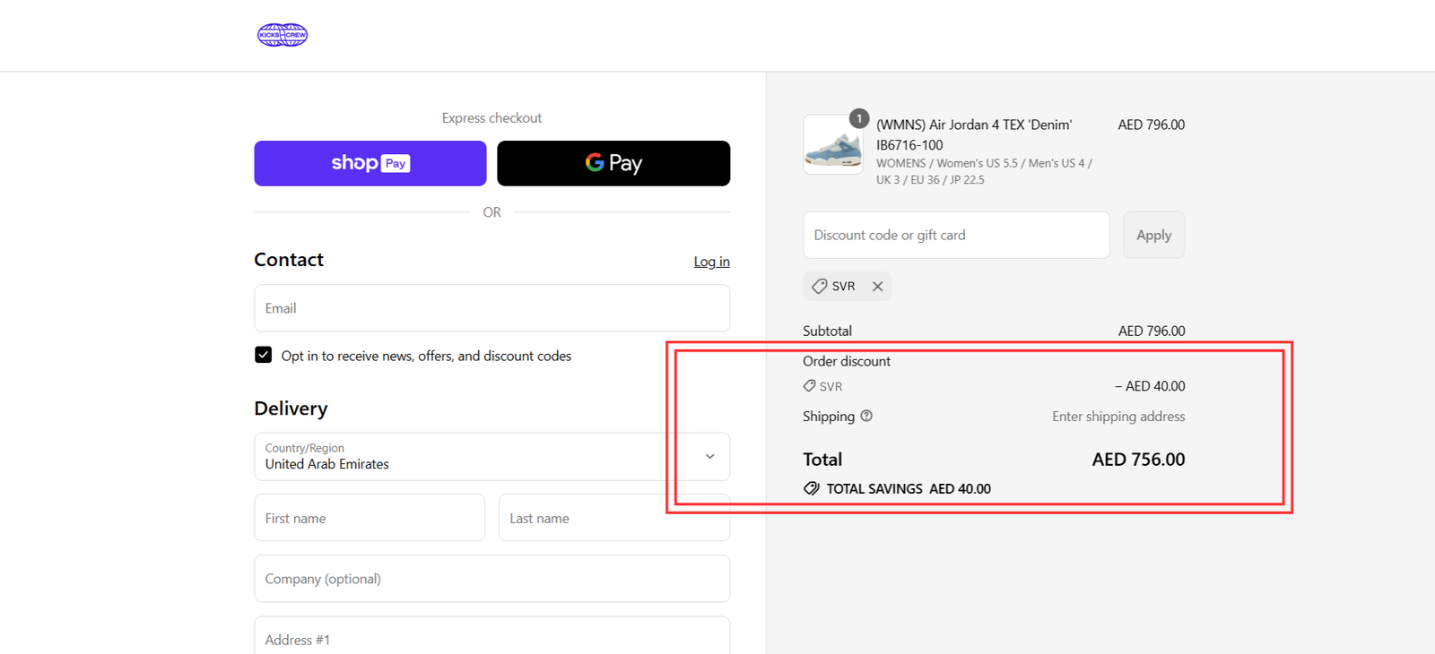Image resolution: width=1435 pixels, height=654 pixels.
Task: Open the Log in link
Action: point(711,262)
